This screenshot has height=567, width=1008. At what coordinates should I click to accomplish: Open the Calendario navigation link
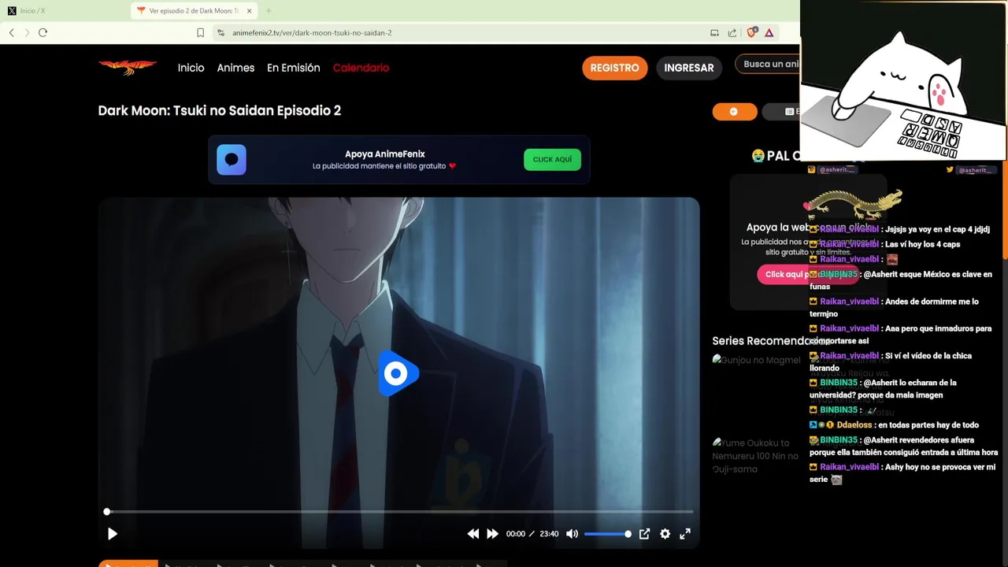[x=361, y=68]
